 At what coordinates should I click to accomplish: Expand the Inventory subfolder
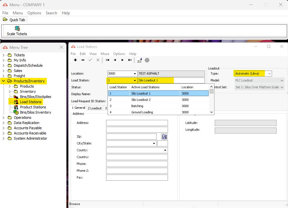(x=10, y=91)
